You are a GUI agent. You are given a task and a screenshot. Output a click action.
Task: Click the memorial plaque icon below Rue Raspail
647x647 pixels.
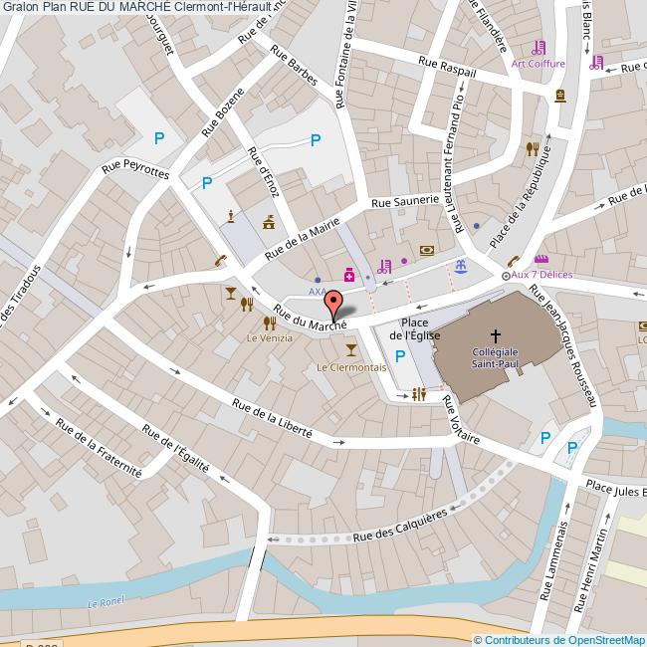point(559,96)
